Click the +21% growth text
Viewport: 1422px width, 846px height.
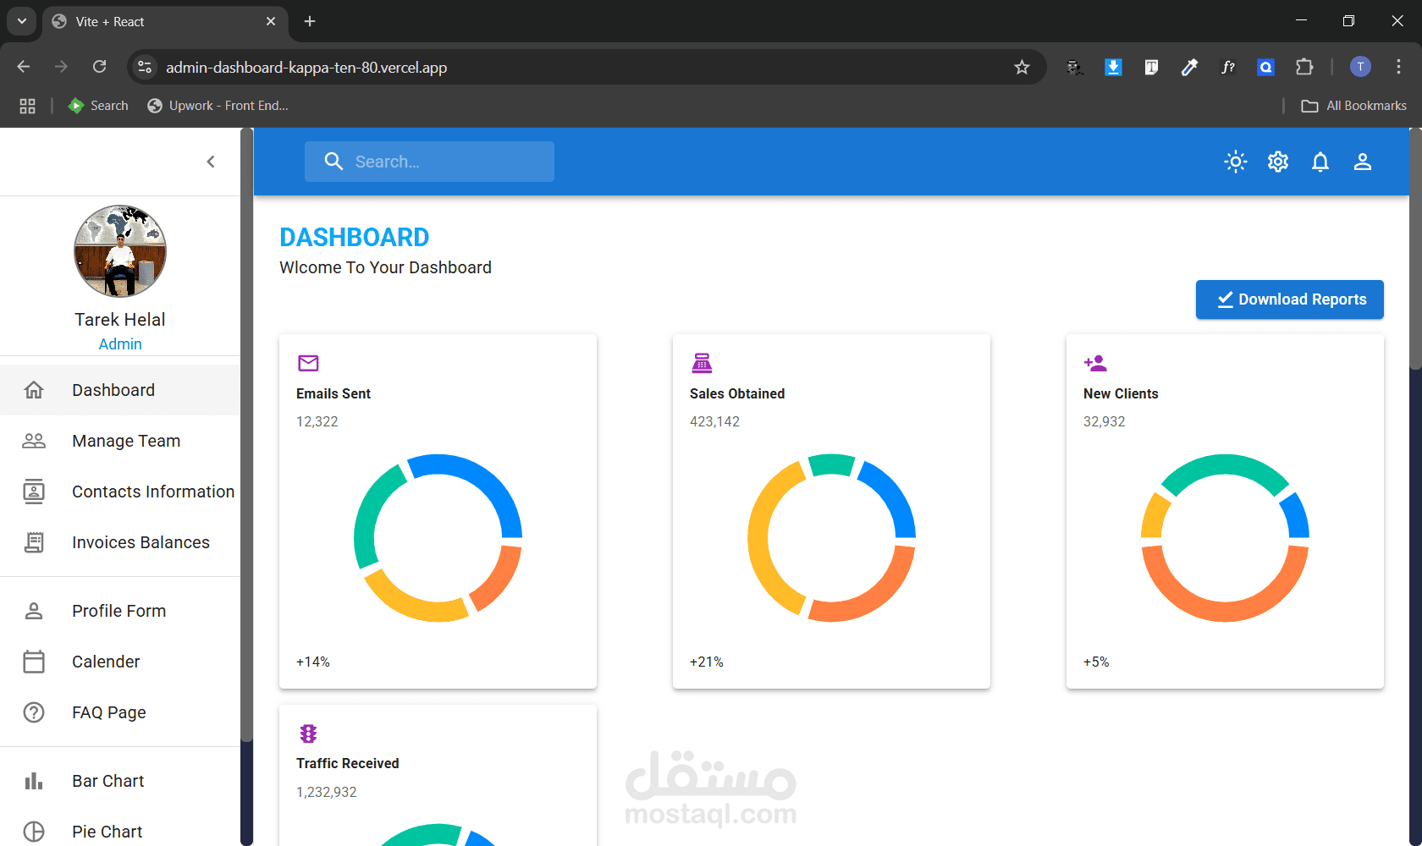(707, 662)
